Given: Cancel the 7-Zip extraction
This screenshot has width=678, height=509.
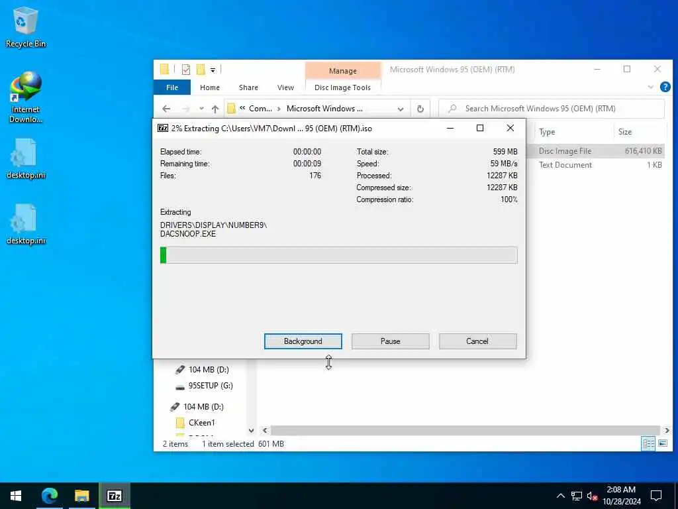Looking at the screenshot, I should (x=477, y=341).
